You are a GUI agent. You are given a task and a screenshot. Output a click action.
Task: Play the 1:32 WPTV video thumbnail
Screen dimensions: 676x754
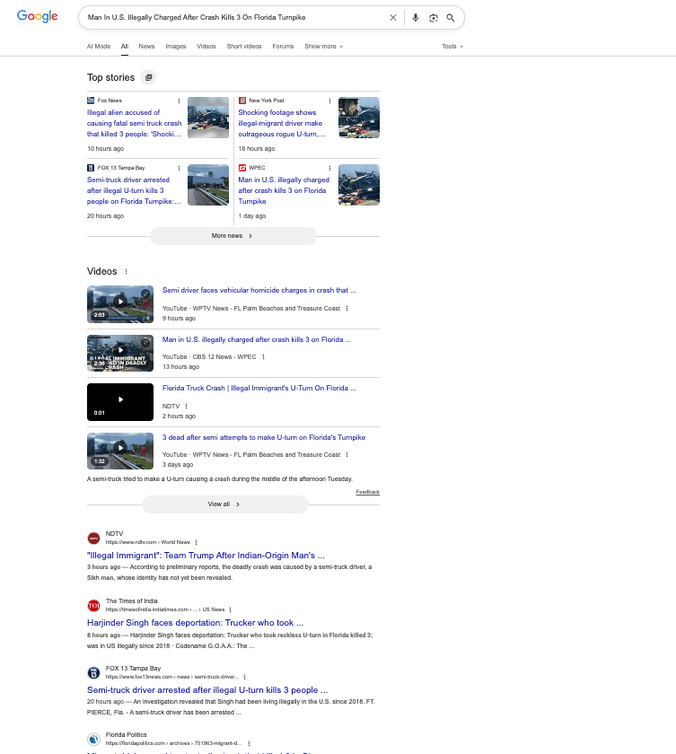point(120,451)
